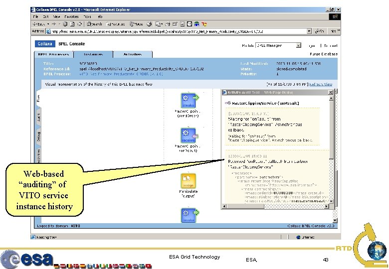Click the Audit Trail horizontal scroll left arrow

224,206
